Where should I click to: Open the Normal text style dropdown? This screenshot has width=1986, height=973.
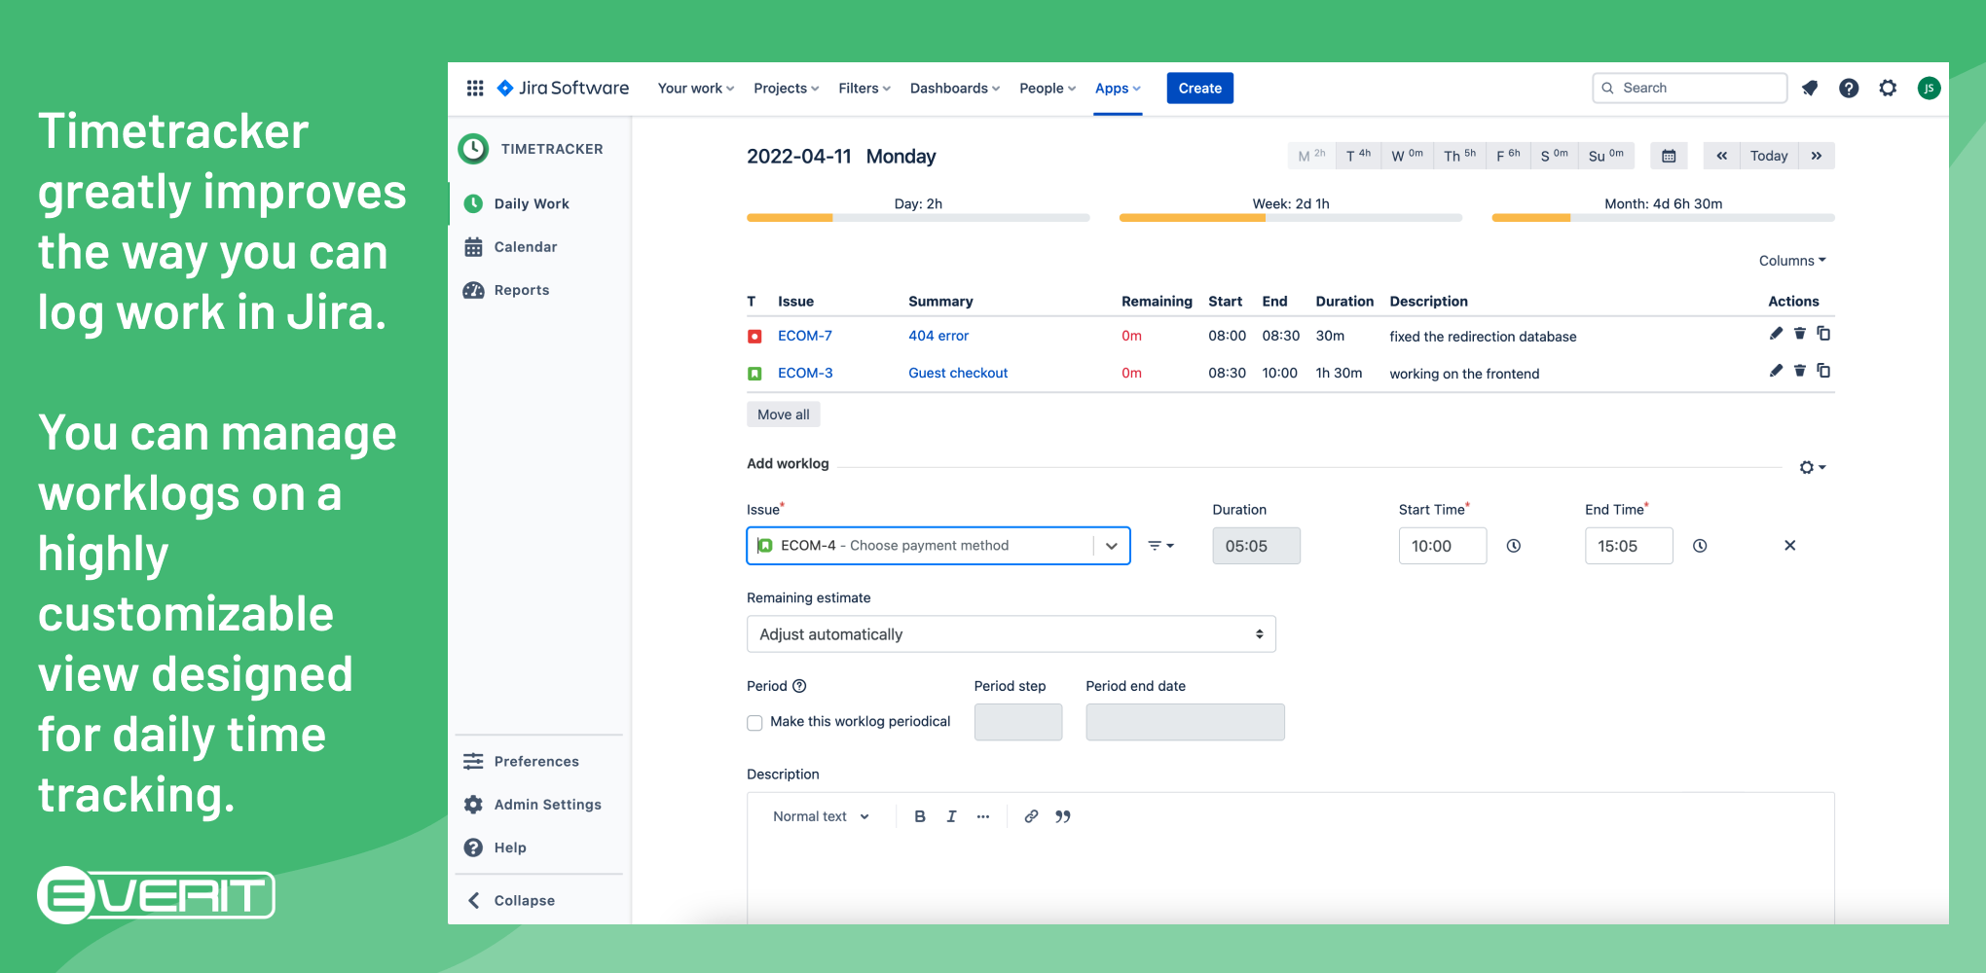pyautogui.click(x=821, y=816)
